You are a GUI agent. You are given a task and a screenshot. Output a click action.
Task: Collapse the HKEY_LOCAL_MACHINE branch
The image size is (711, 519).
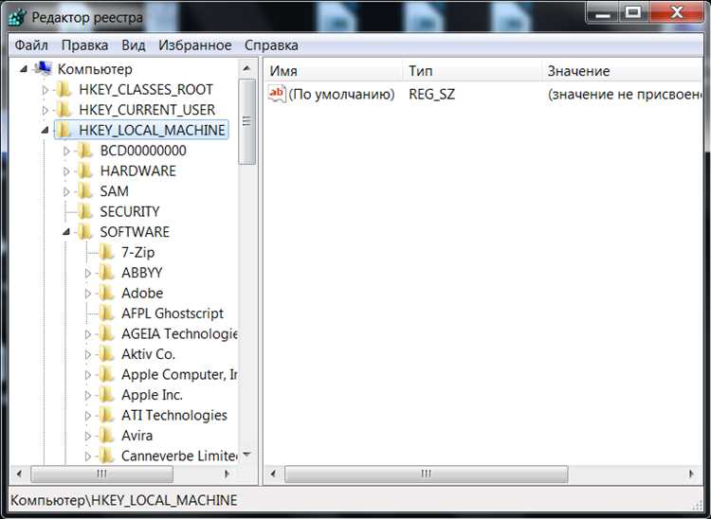coord(45,131)
